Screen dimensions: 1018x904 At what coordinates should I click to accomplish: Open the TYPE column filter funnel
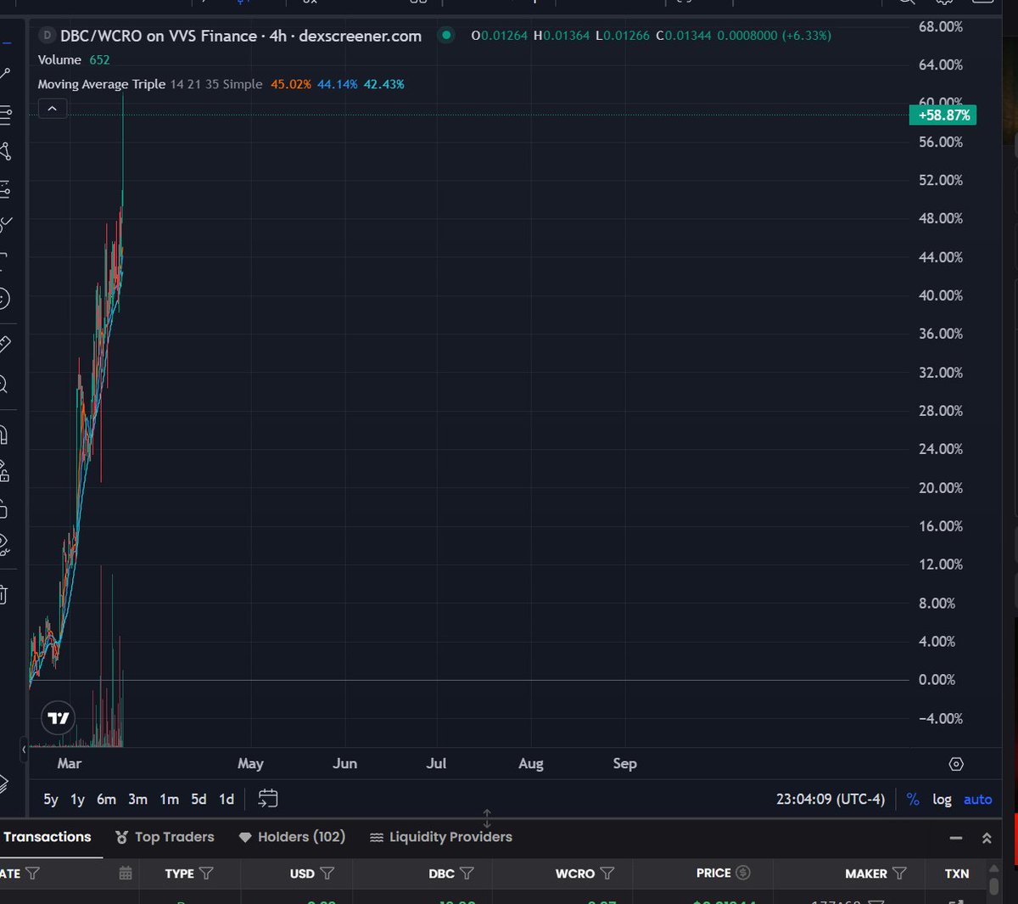pyautogui.click(x=205, y=873)
